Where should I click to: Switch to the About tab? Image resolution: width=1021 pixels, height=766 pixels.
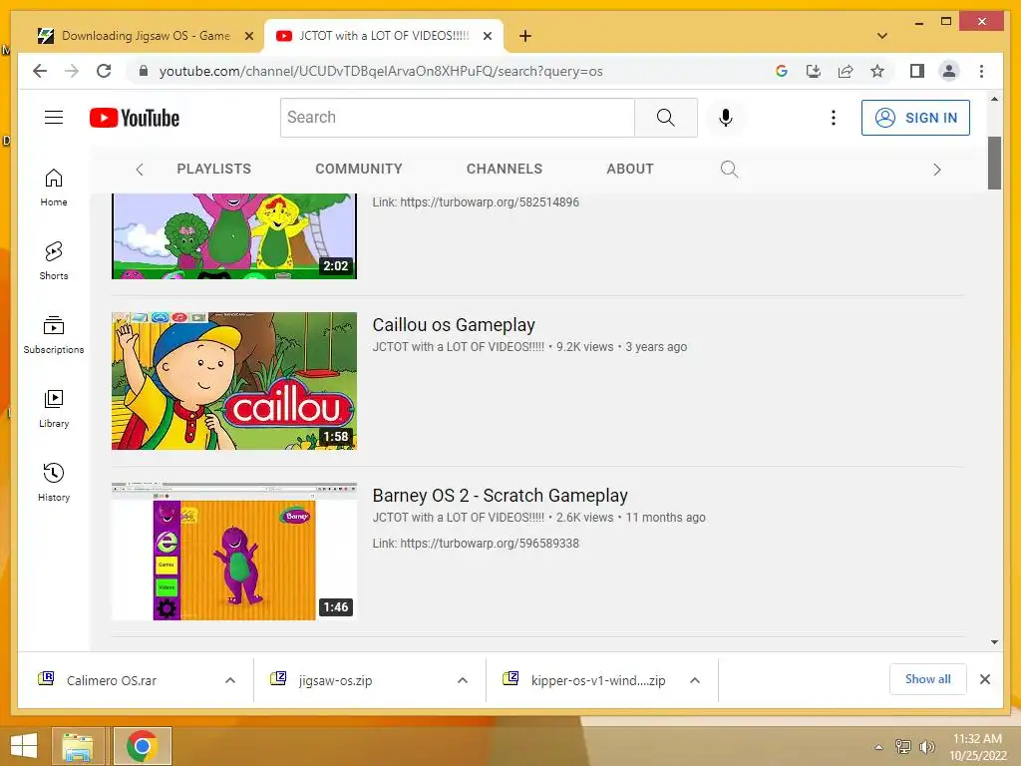(x=630, y=169)
